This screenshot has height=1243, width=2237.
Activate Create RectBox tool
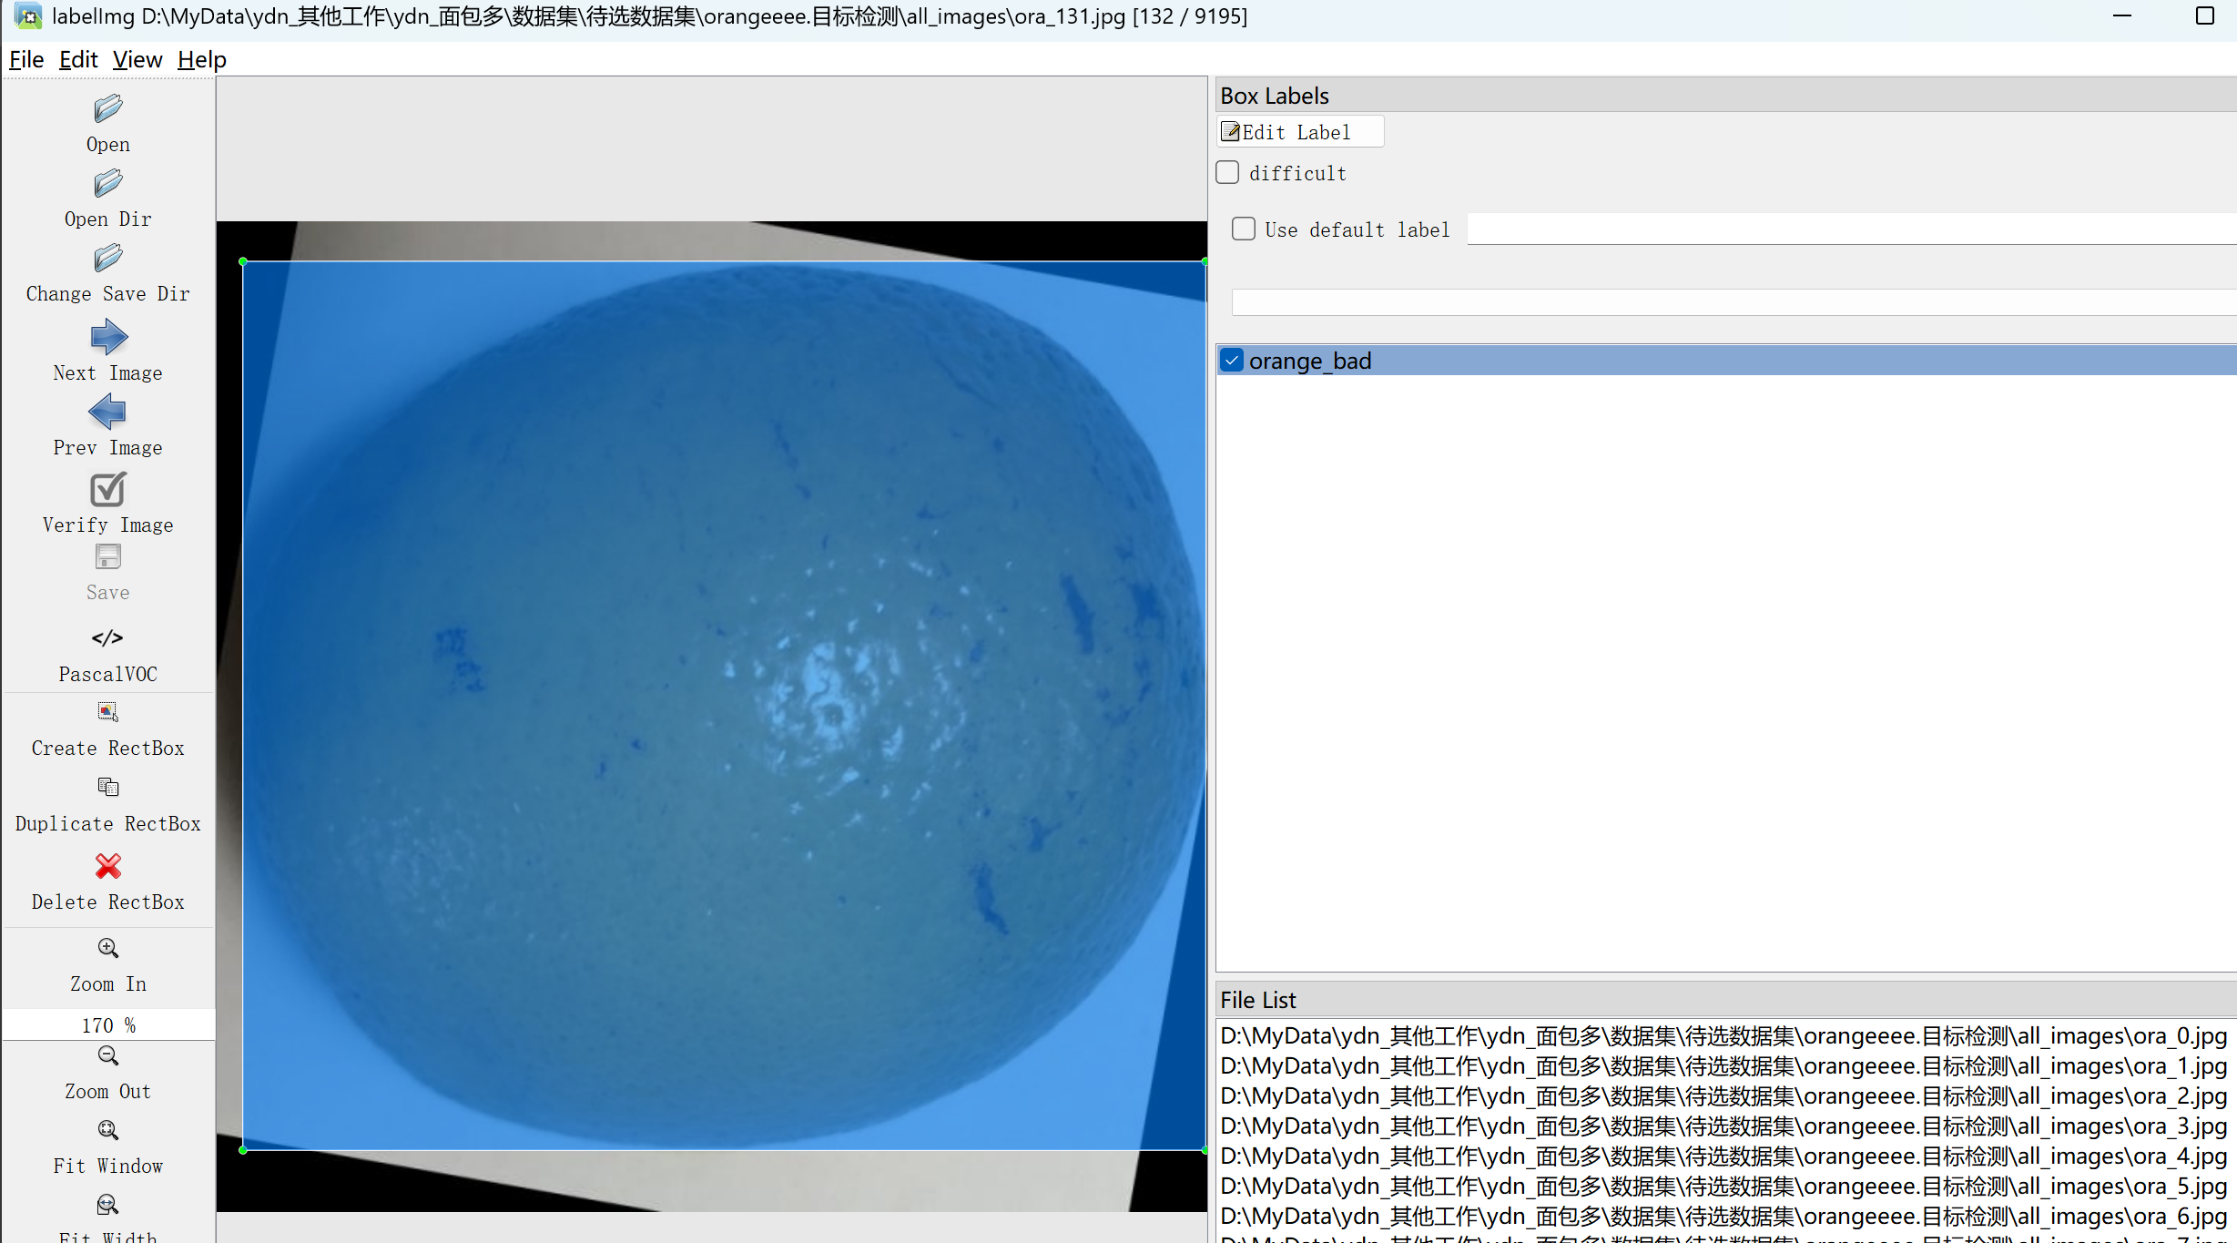point(107,712)
